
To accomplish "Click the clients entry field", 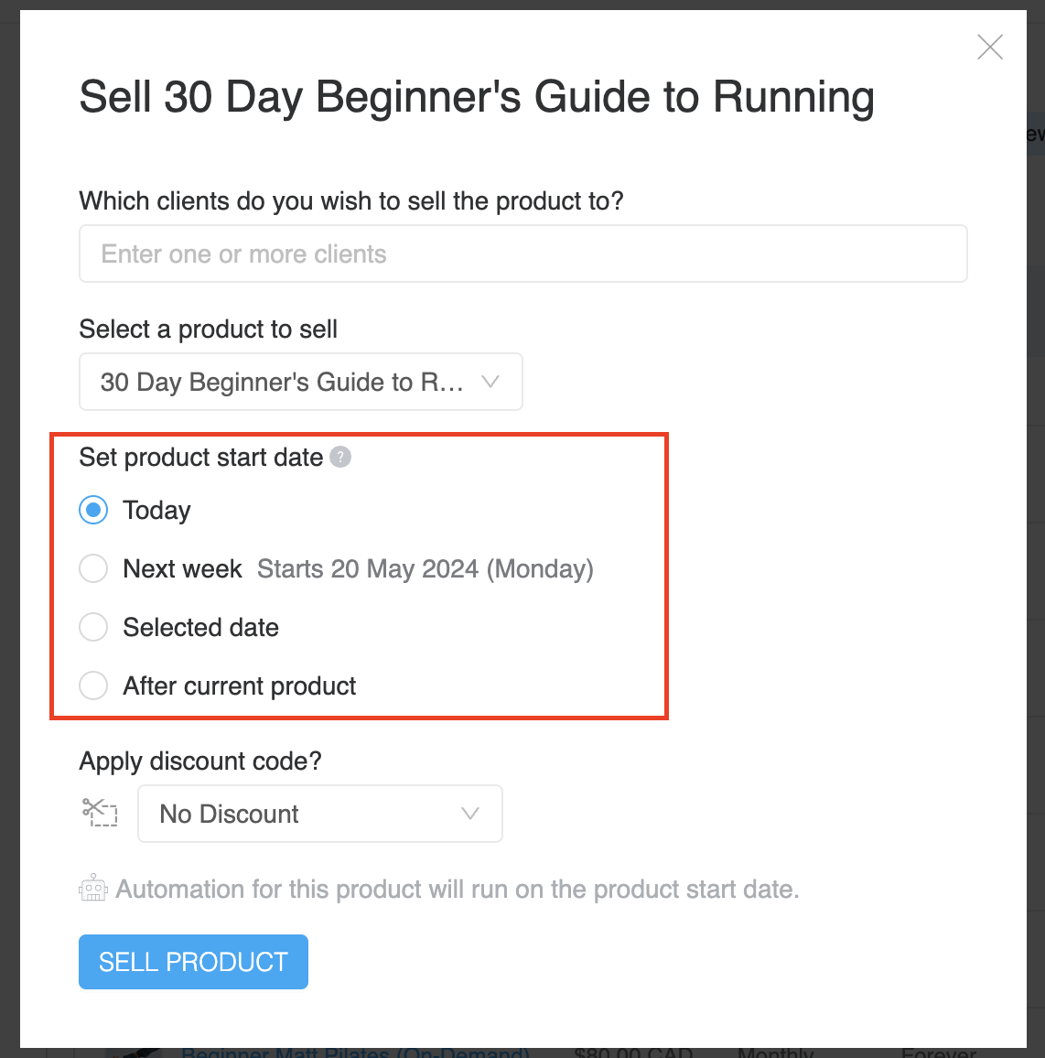I will (522, 254).
